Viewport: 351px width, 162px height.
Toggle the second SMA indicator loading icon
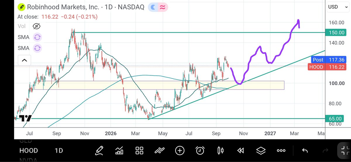coord(37,48)
